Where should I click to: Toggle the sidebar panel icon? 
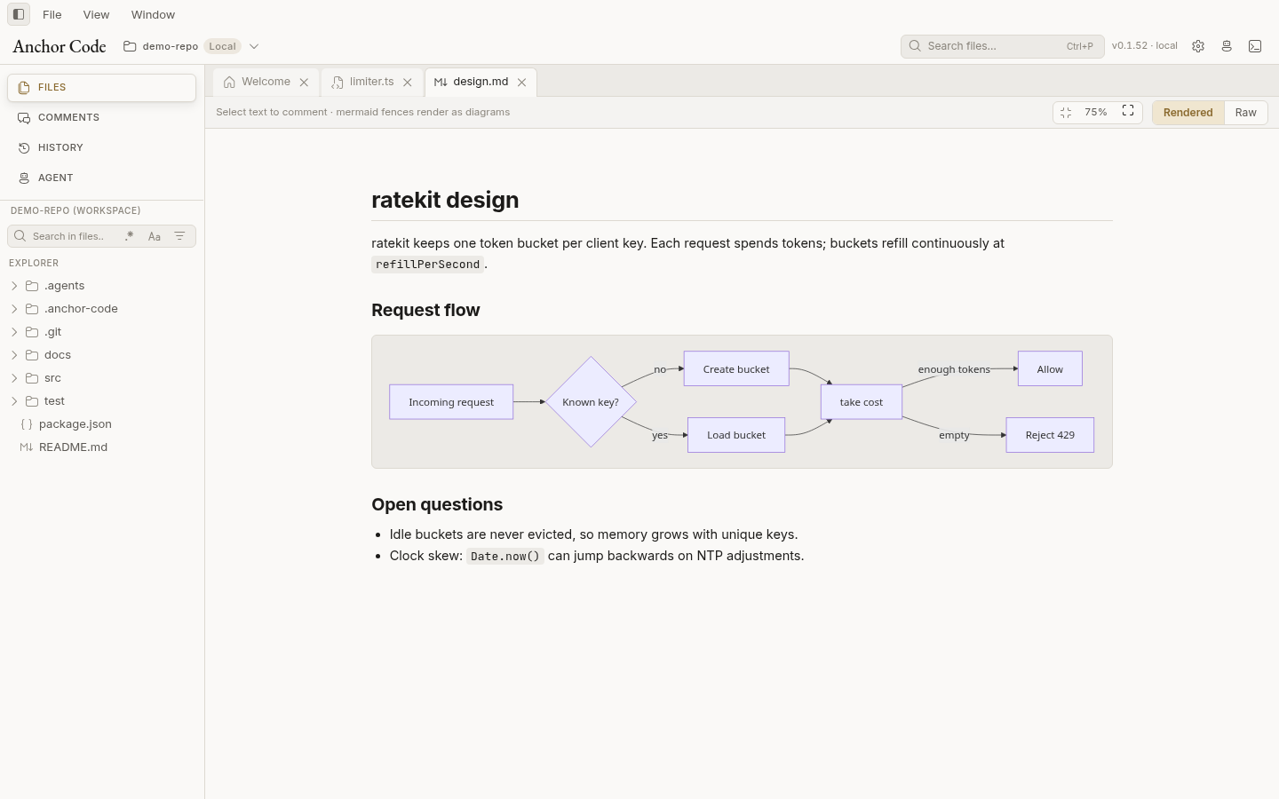19,14
